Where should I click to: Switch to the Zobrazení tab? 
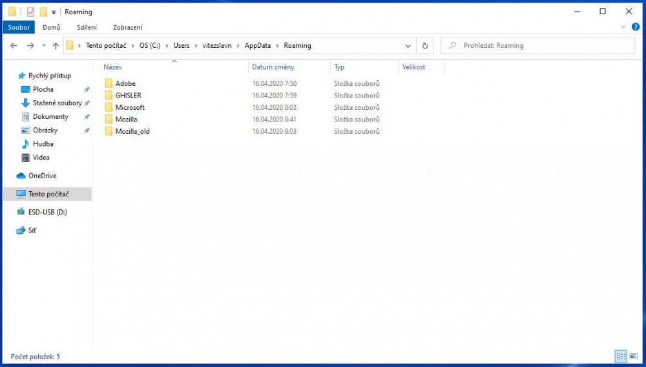pyautogui.click(x=128, y=27)
